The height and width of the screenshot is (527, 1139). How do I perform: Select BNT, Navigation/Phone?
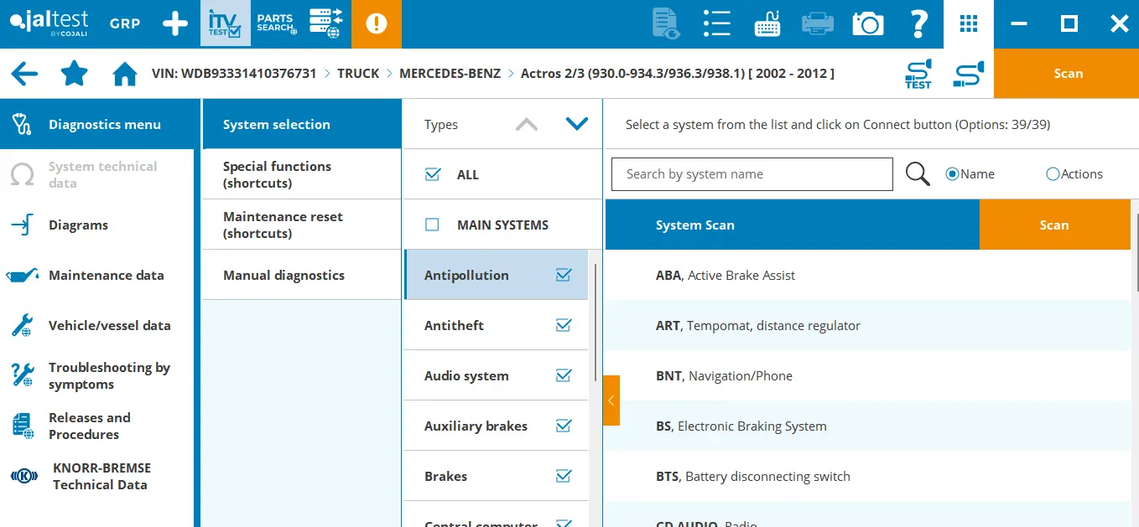pos(868,375)
